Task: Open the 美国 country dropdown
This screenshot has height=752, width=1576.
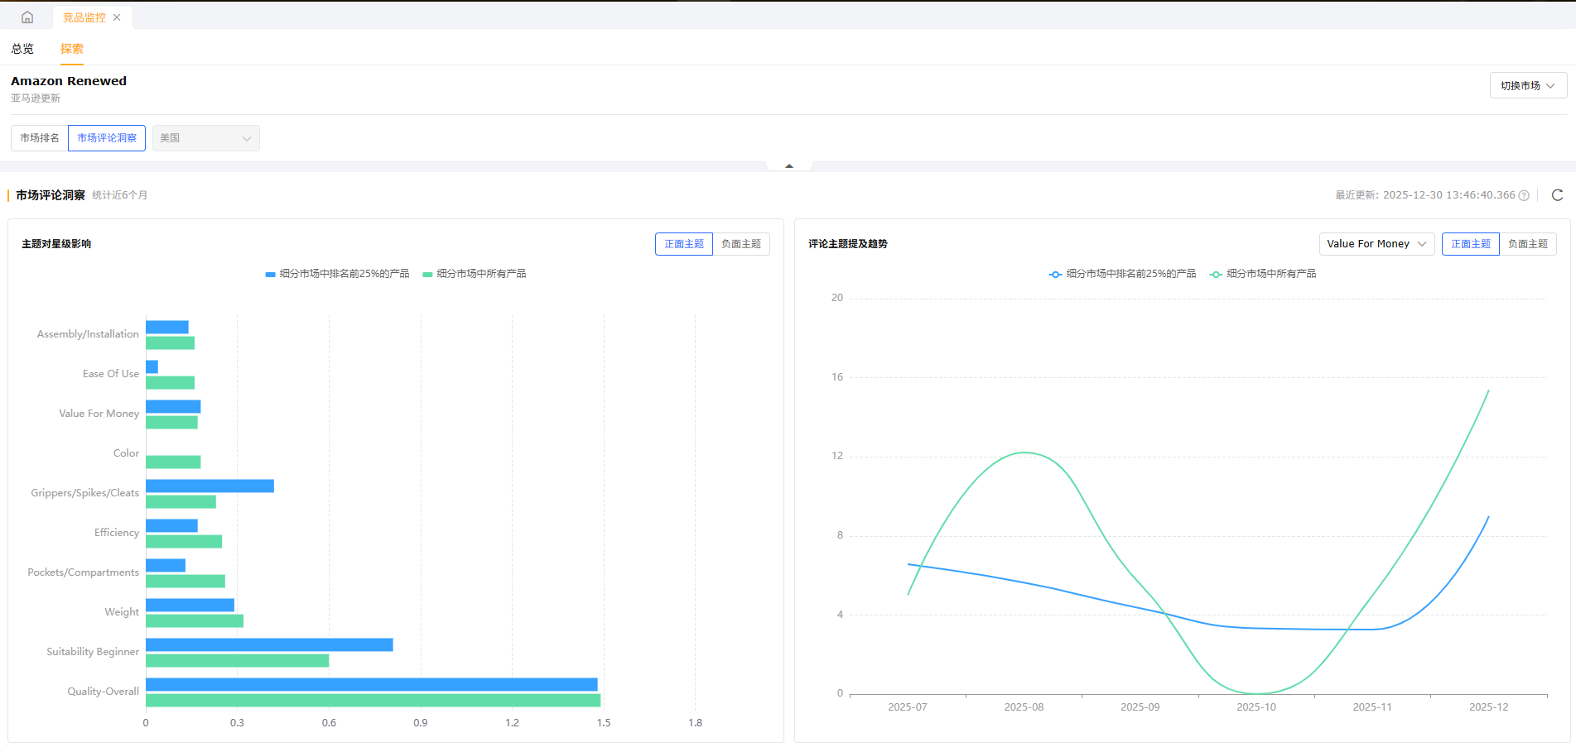Action: tap(205, 138)
